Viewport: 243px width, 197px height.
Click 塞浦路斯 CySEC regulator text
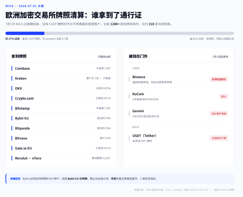tap(101, 158)
